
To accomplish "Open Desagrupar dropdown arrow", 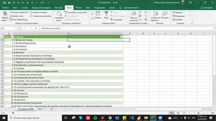I will (187, 16).
